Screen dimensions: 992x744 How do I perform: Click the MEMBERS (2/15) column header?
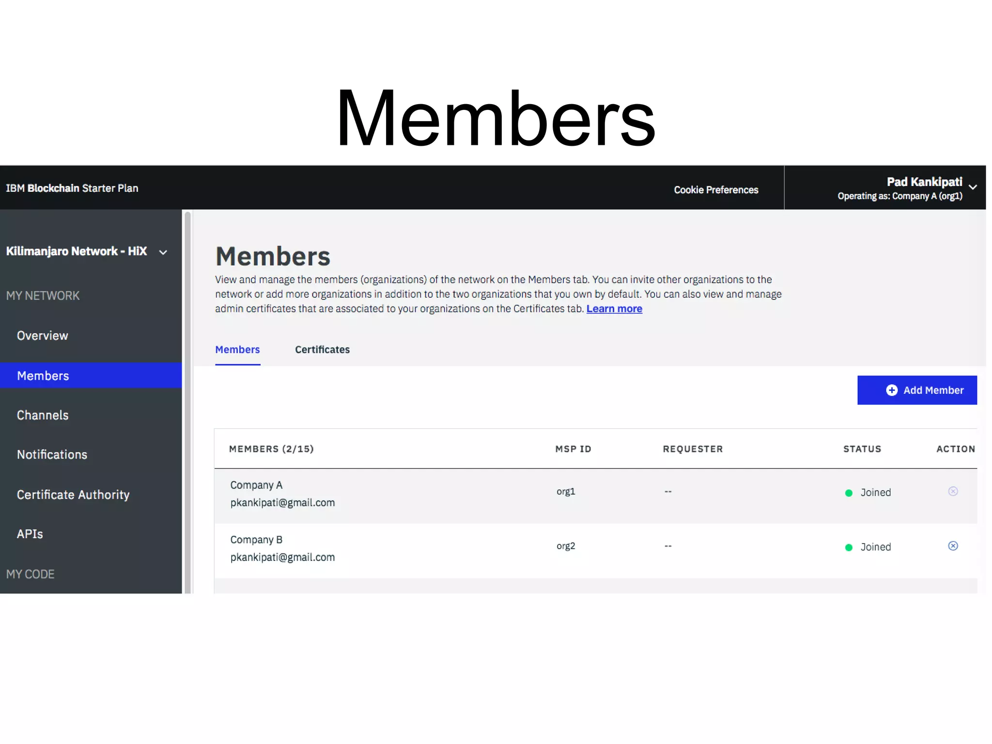point(271,449)
